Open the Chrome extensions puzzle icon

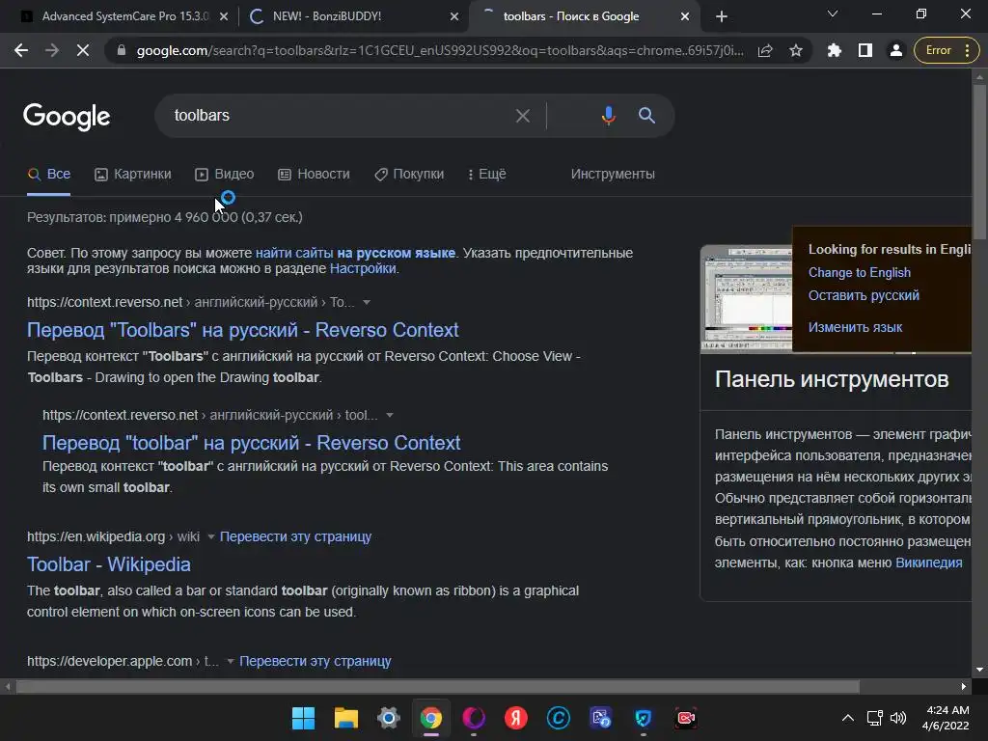(x=835, y=50)
